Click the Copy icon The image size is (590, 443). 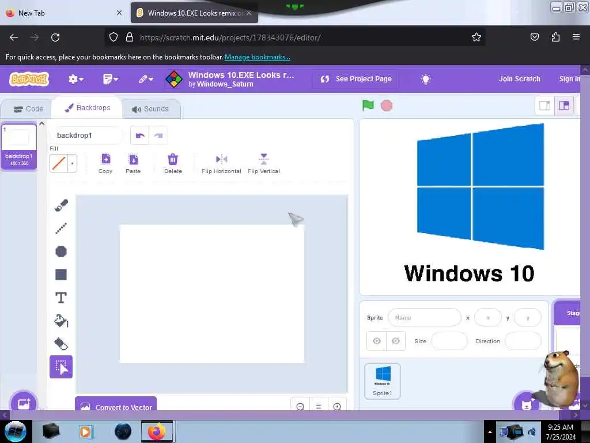[105, 163]
